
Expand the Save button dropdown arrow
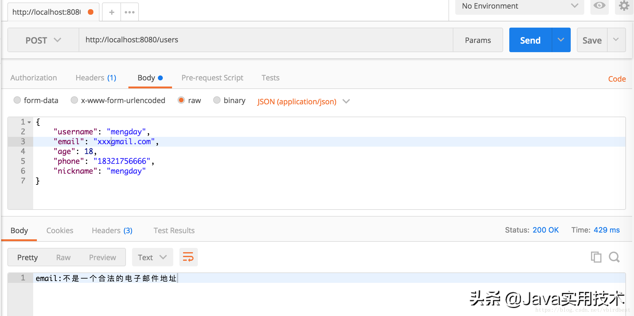[x=616, y=40]
